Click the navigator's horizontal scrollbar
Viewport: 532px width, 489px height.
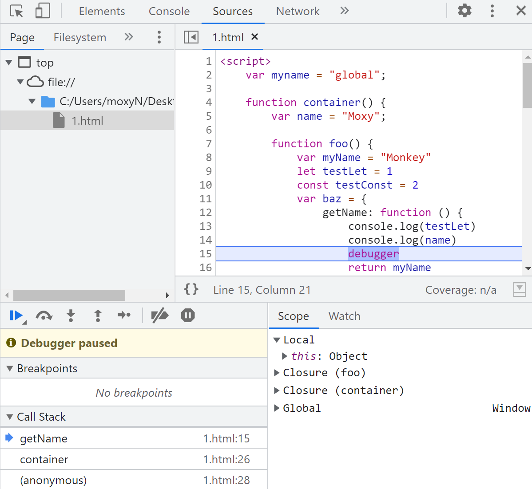pos(69,295)
